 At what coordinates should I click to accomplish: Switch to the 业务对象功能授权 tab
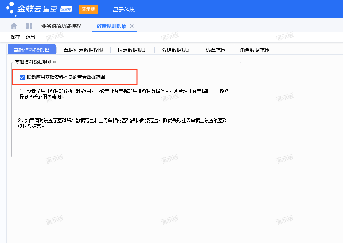(x=61, y=26)
